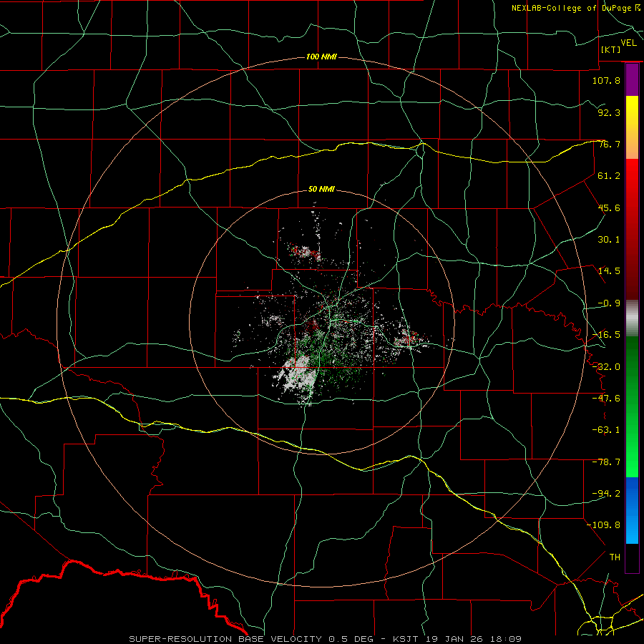Pick the yellow-orange segment of the color bar
Screen dimensions: 644x644
tap(632, 127)
